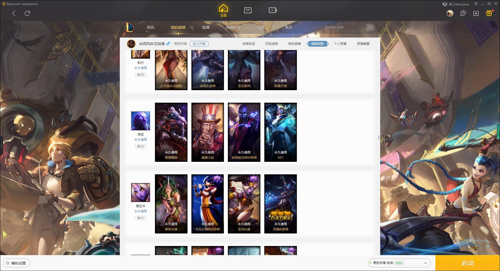This screenshot has width=500, height=271.
Task: Open the video live icon
Action: pyautogui.click(x=273, y=10)
